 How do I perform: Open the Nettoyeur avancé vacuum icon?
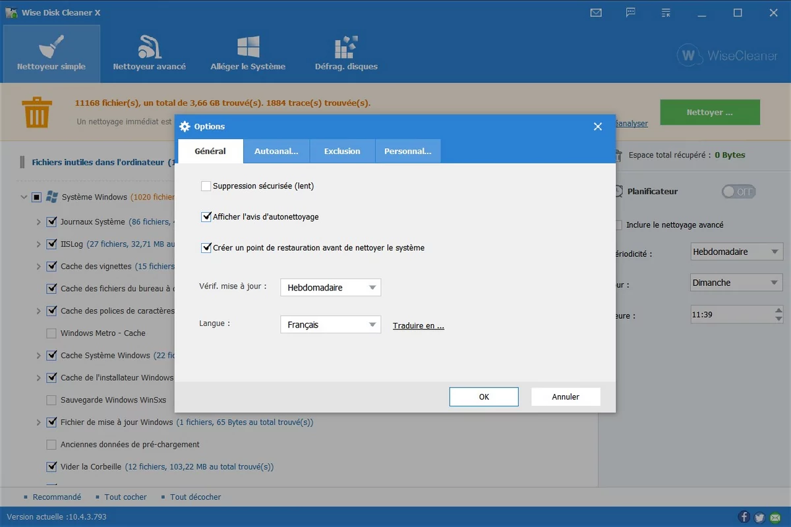point(149,47)
